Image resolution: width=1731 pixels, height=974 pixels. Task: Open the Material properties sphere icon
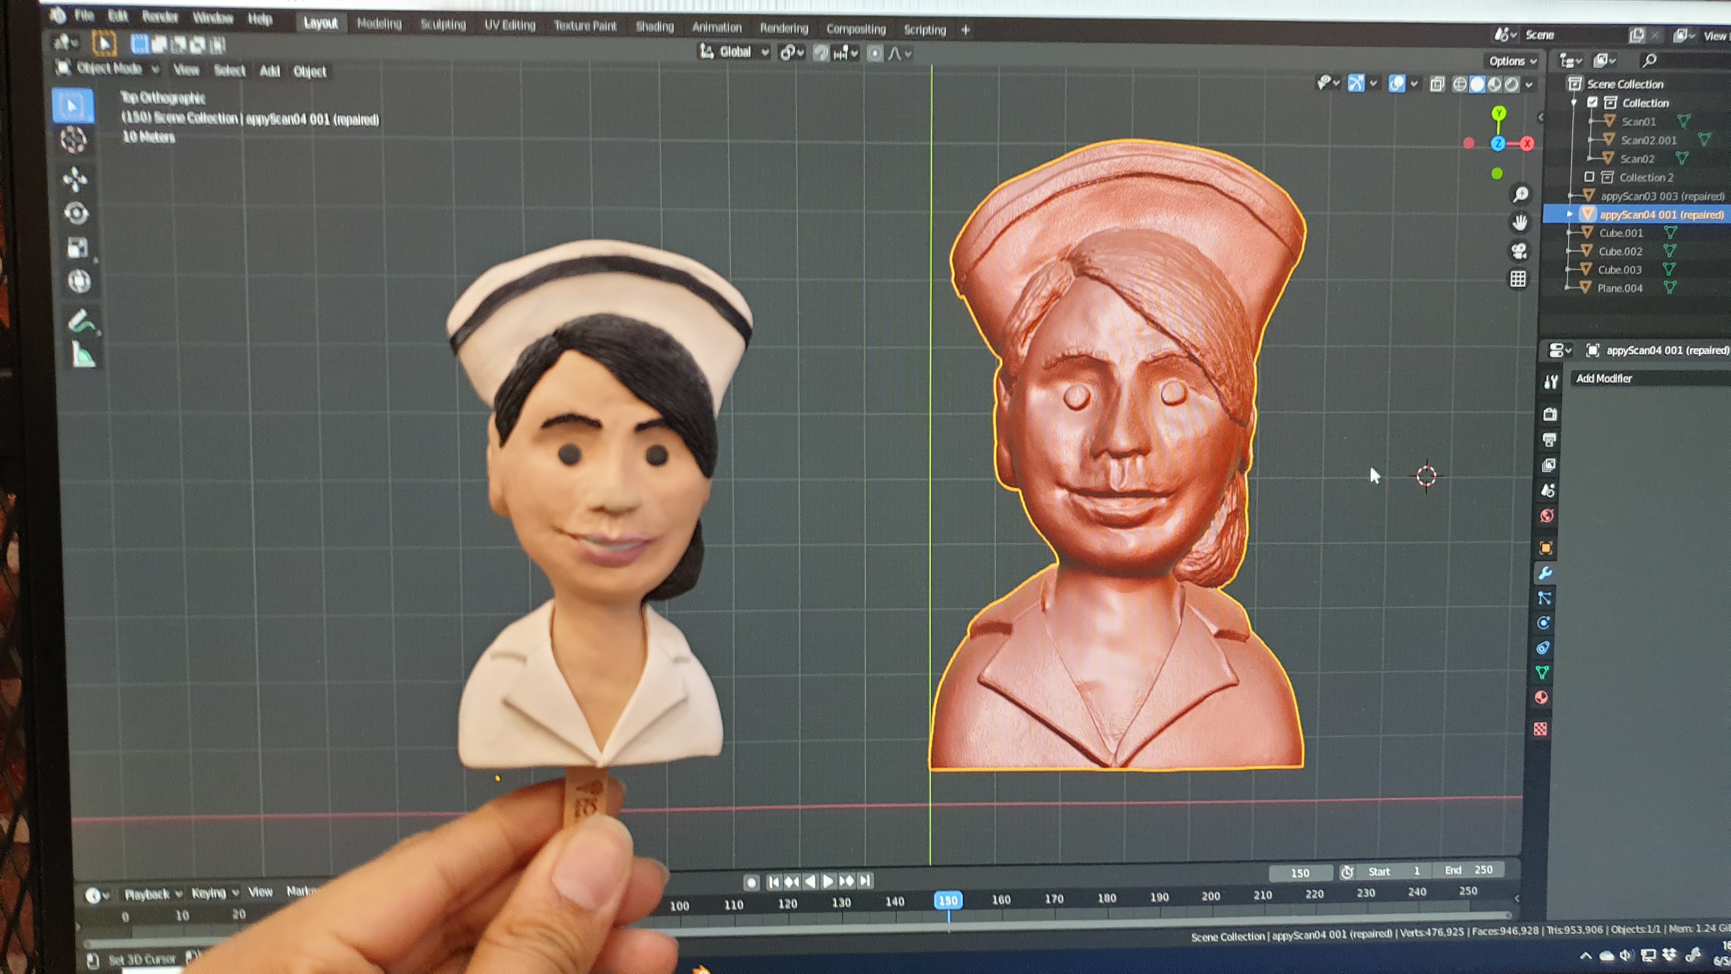[x=1542, y=697]
